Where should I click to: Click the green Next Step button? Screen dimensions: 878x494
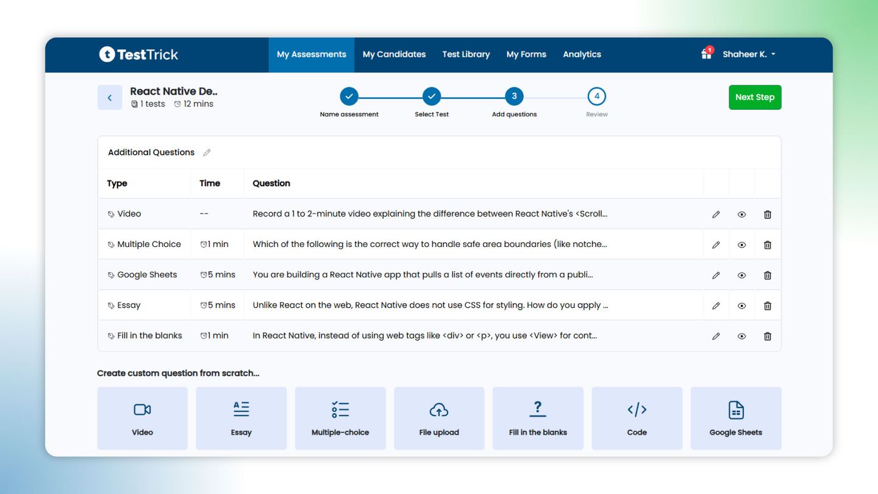[755, 97]
